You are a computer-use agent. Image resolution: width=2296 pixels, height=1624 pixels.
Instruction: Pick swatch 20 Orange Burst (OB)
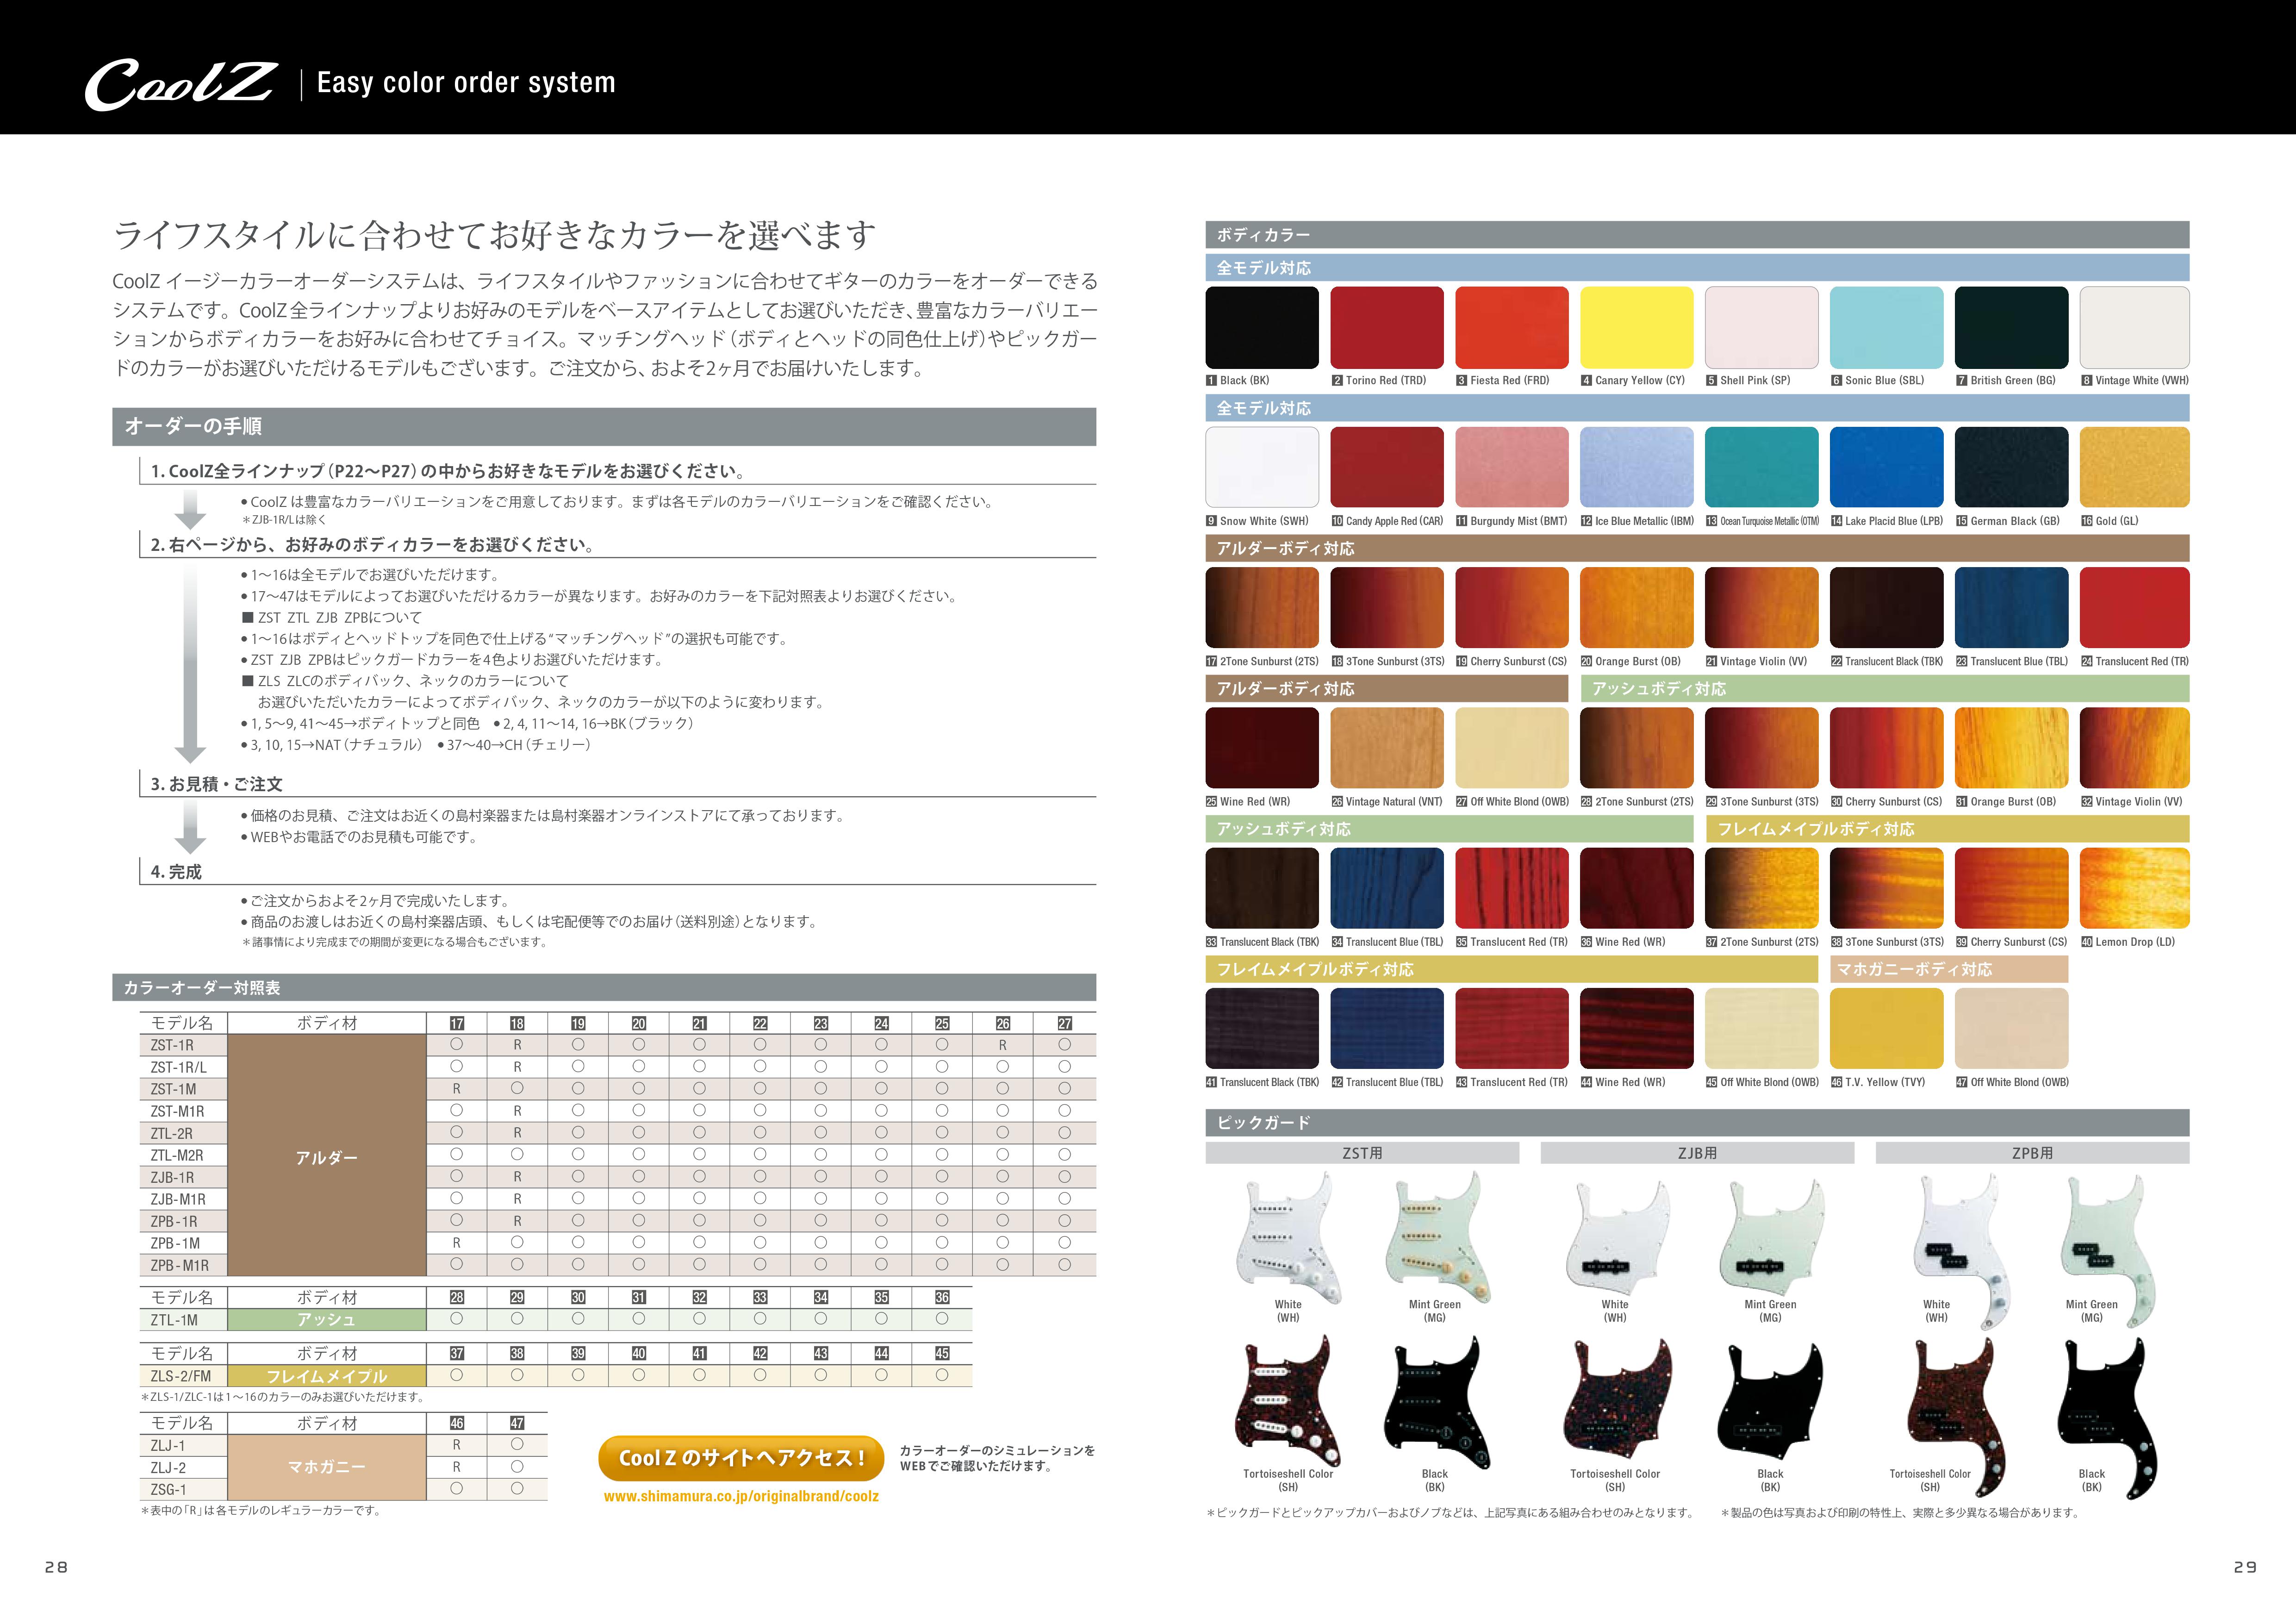[x=1637, y=607]
